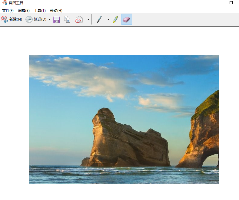Copy the snip using the copy icon
Screen dimensions: 239x200
(67, 19)
